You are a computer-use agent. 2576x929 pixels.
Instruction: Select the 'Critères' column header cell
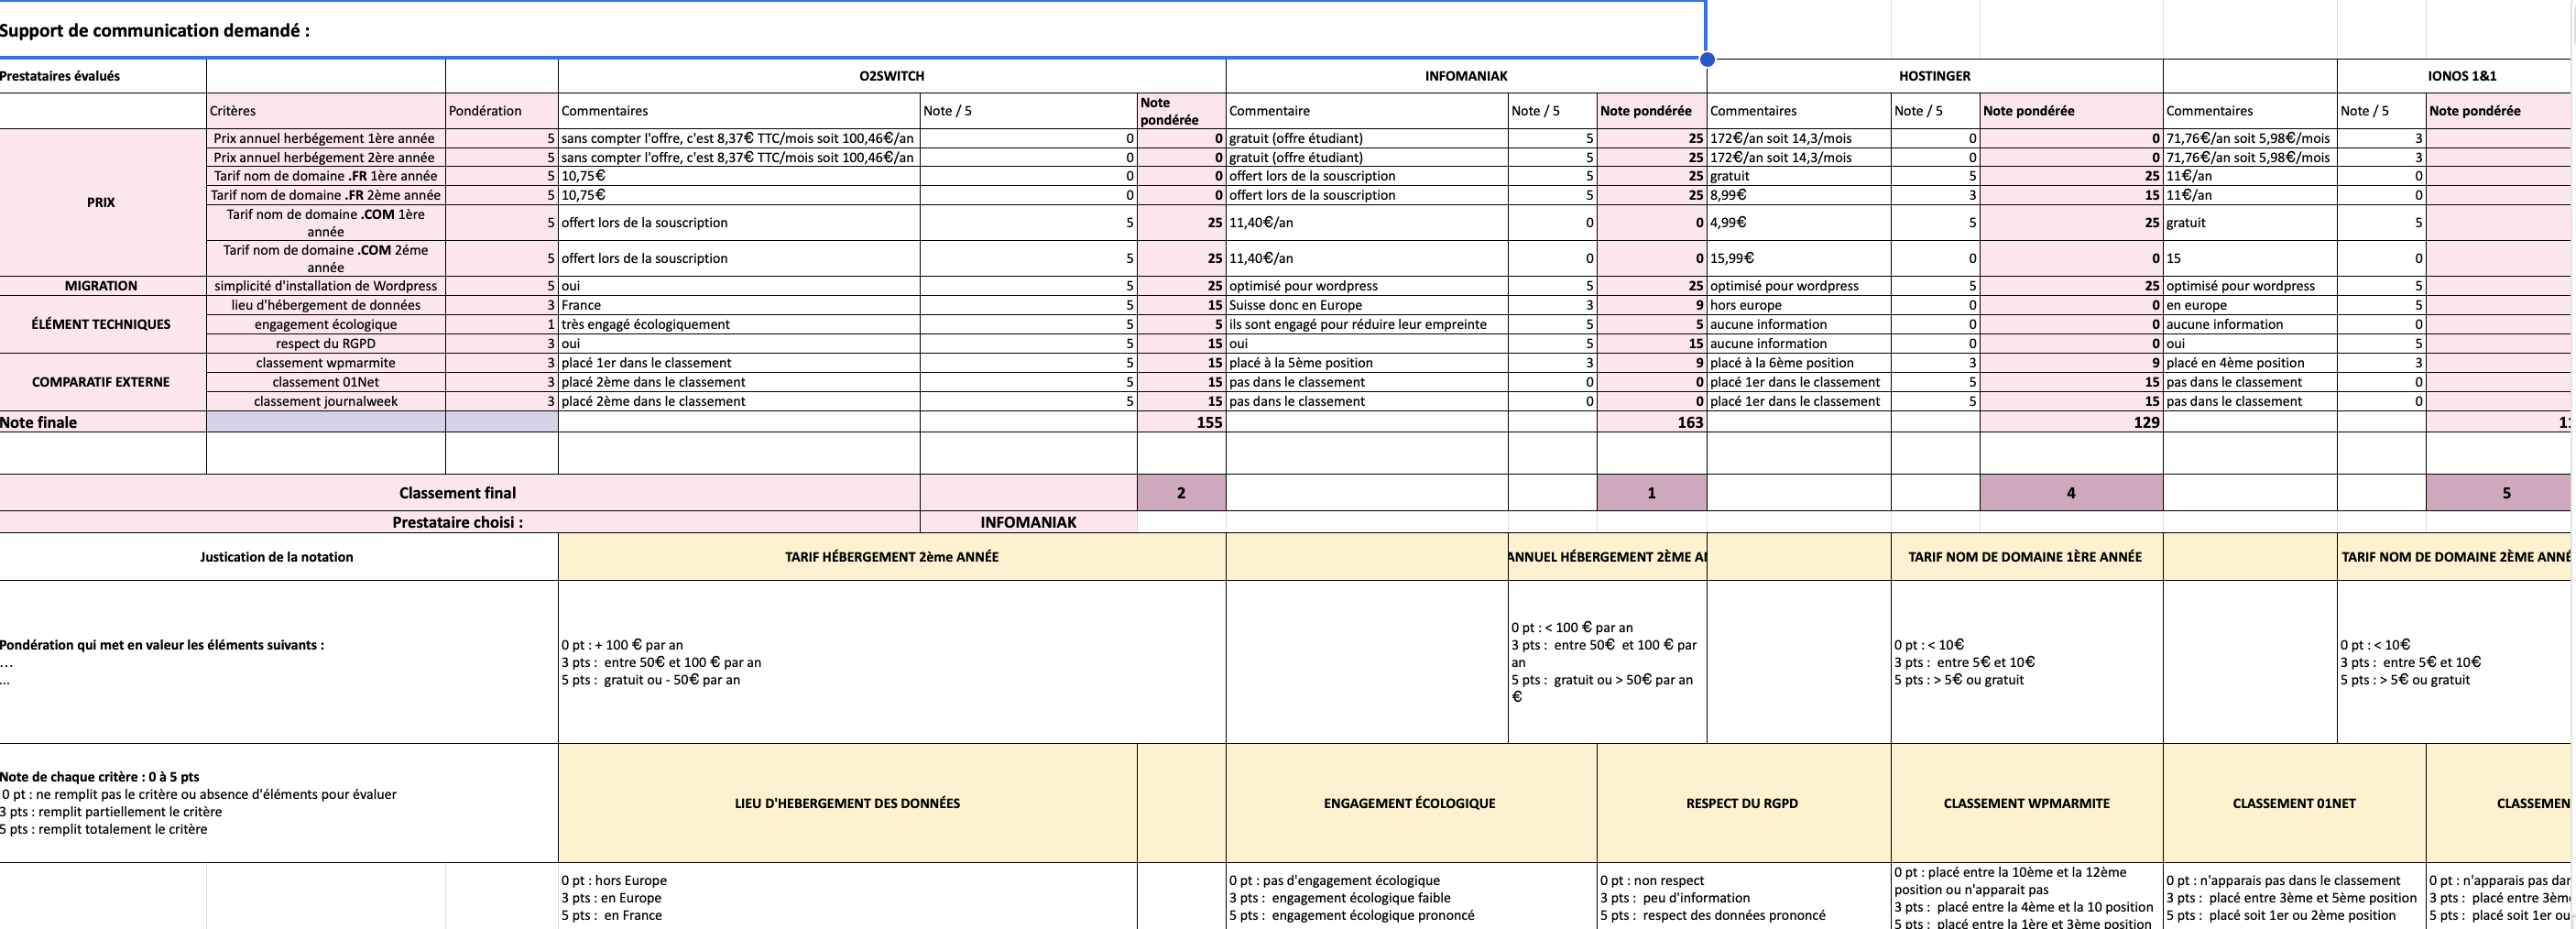coord(326,111)
